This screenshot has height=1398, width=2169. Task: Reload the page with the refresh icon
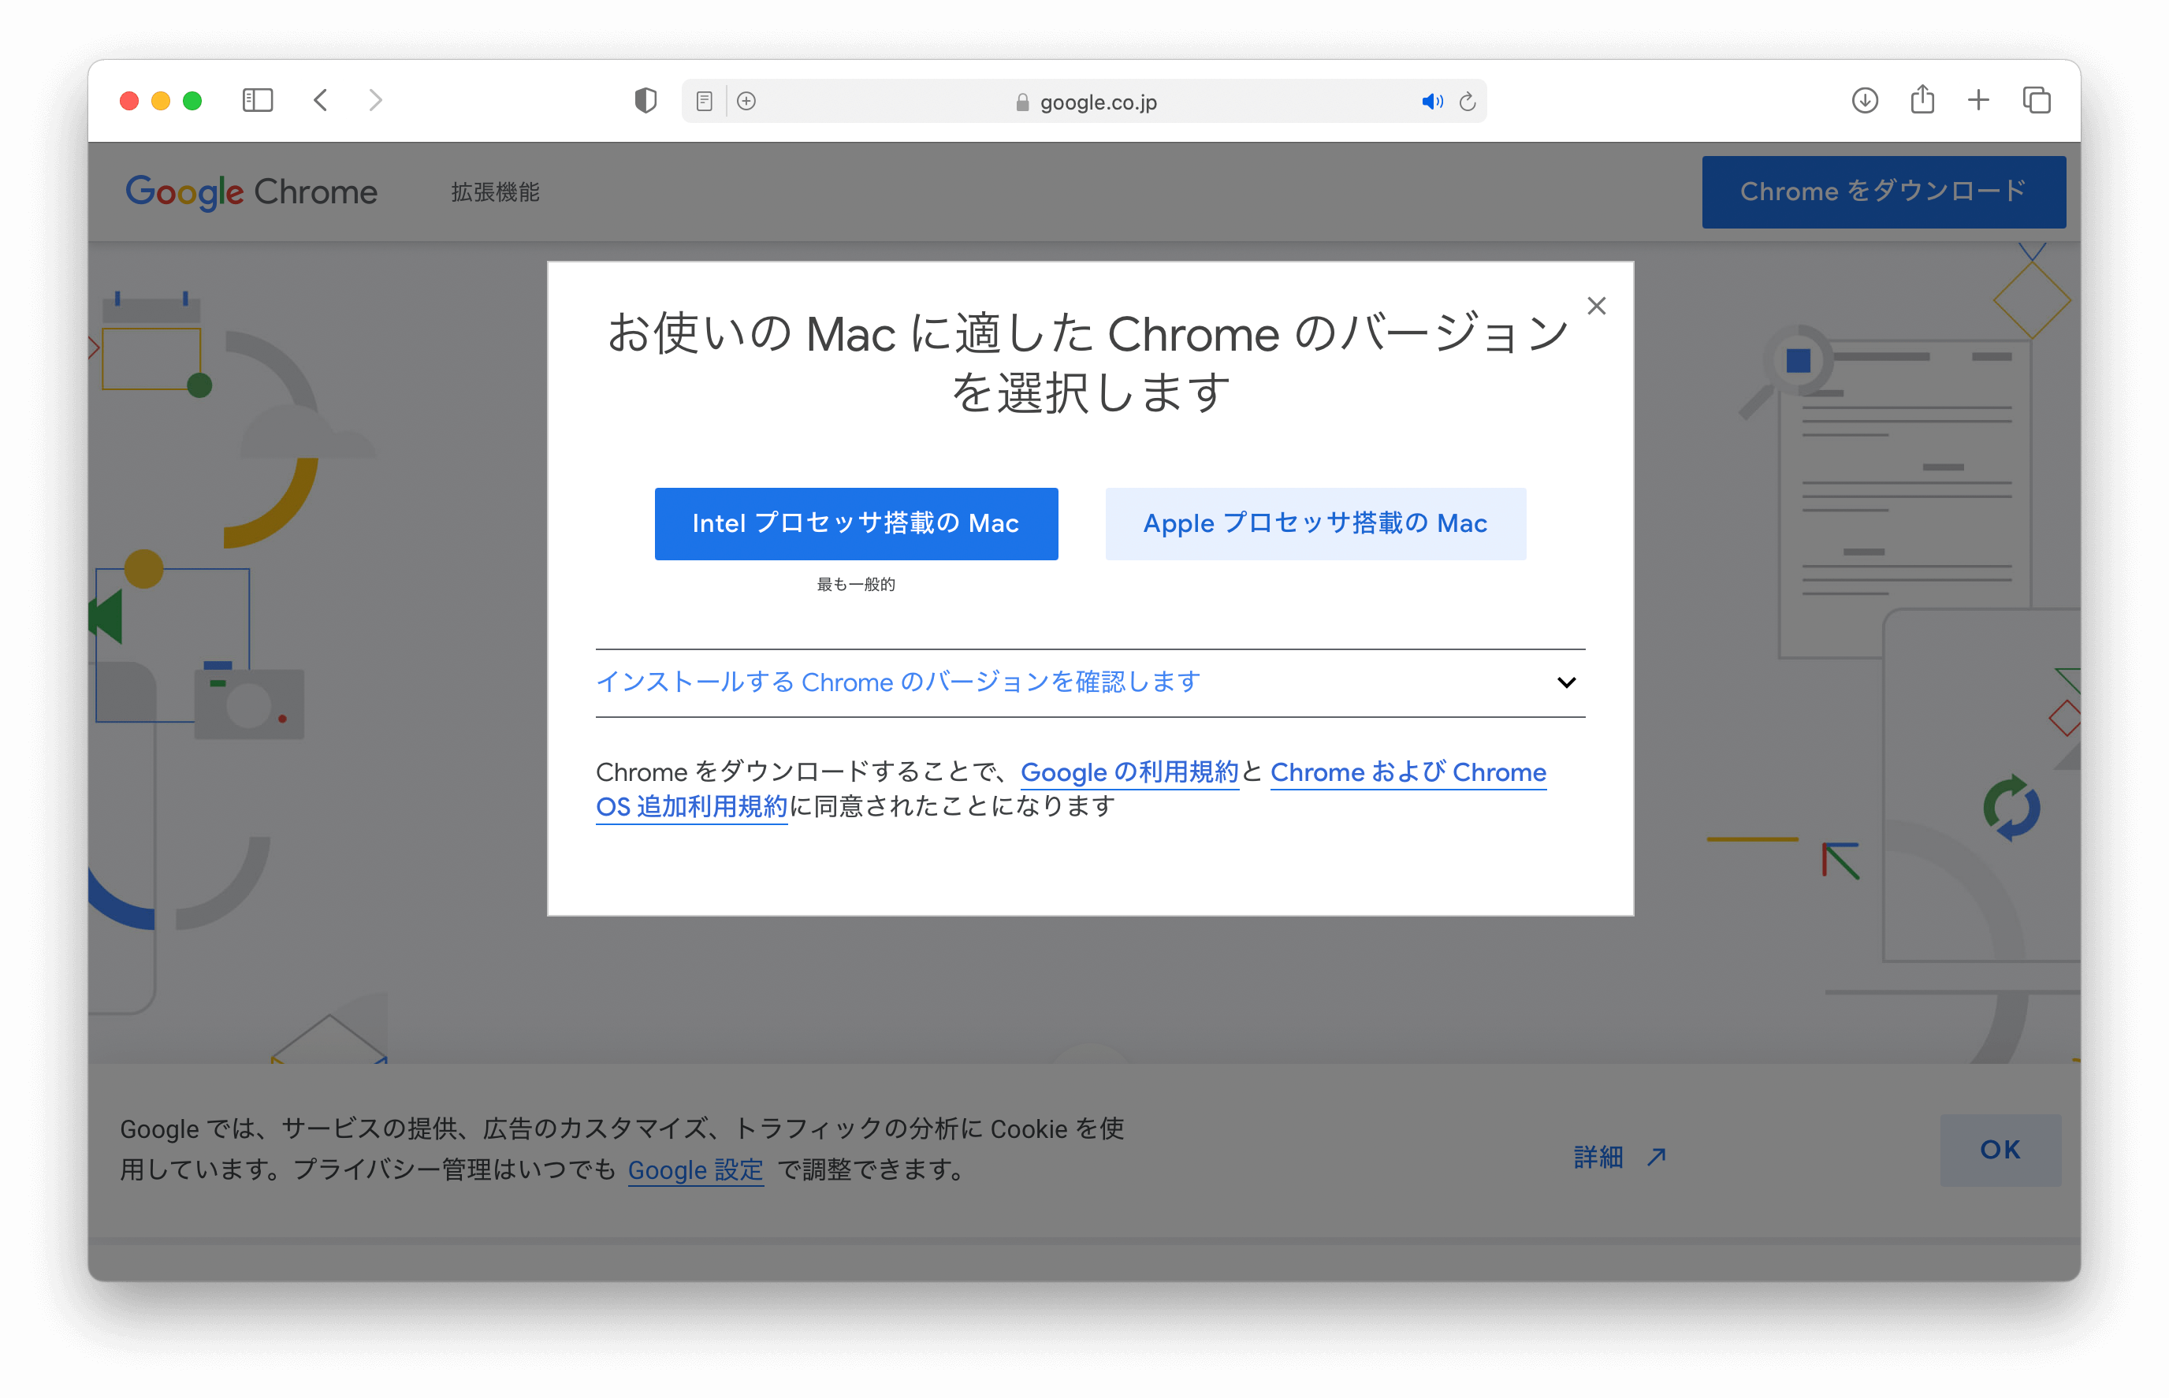1468,102
